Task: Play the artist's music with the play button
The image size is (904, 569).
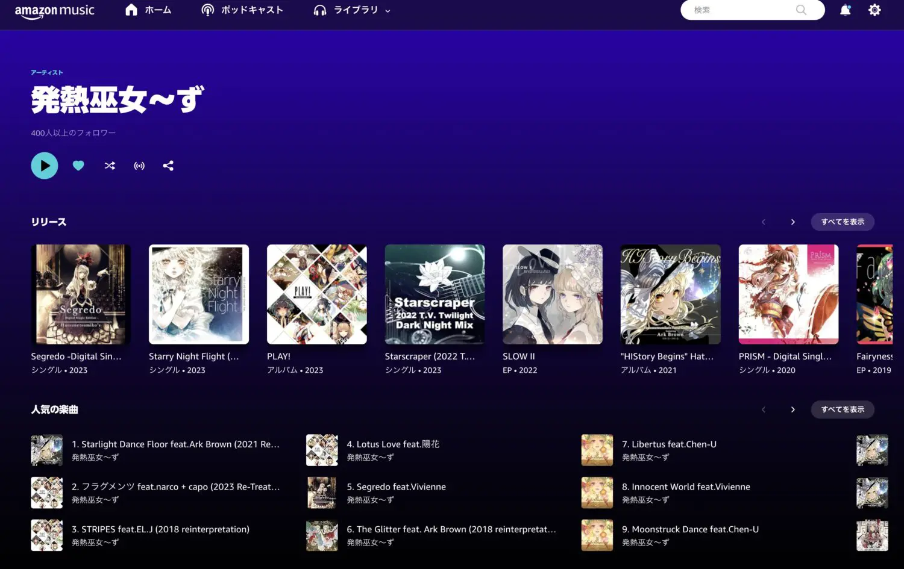Action: pyautogui.click(x=45, y=166)
